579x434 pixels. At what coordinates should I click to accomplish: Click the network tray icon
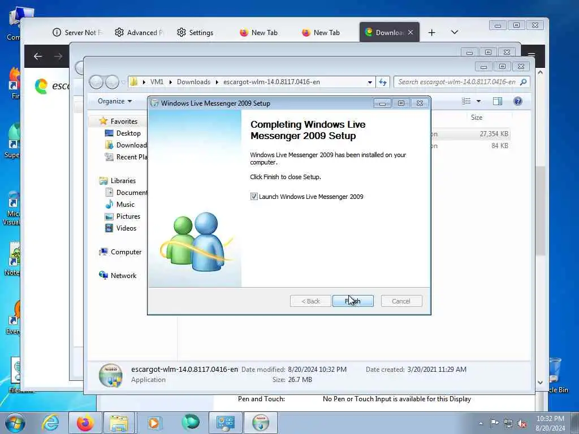click(508, 423)
